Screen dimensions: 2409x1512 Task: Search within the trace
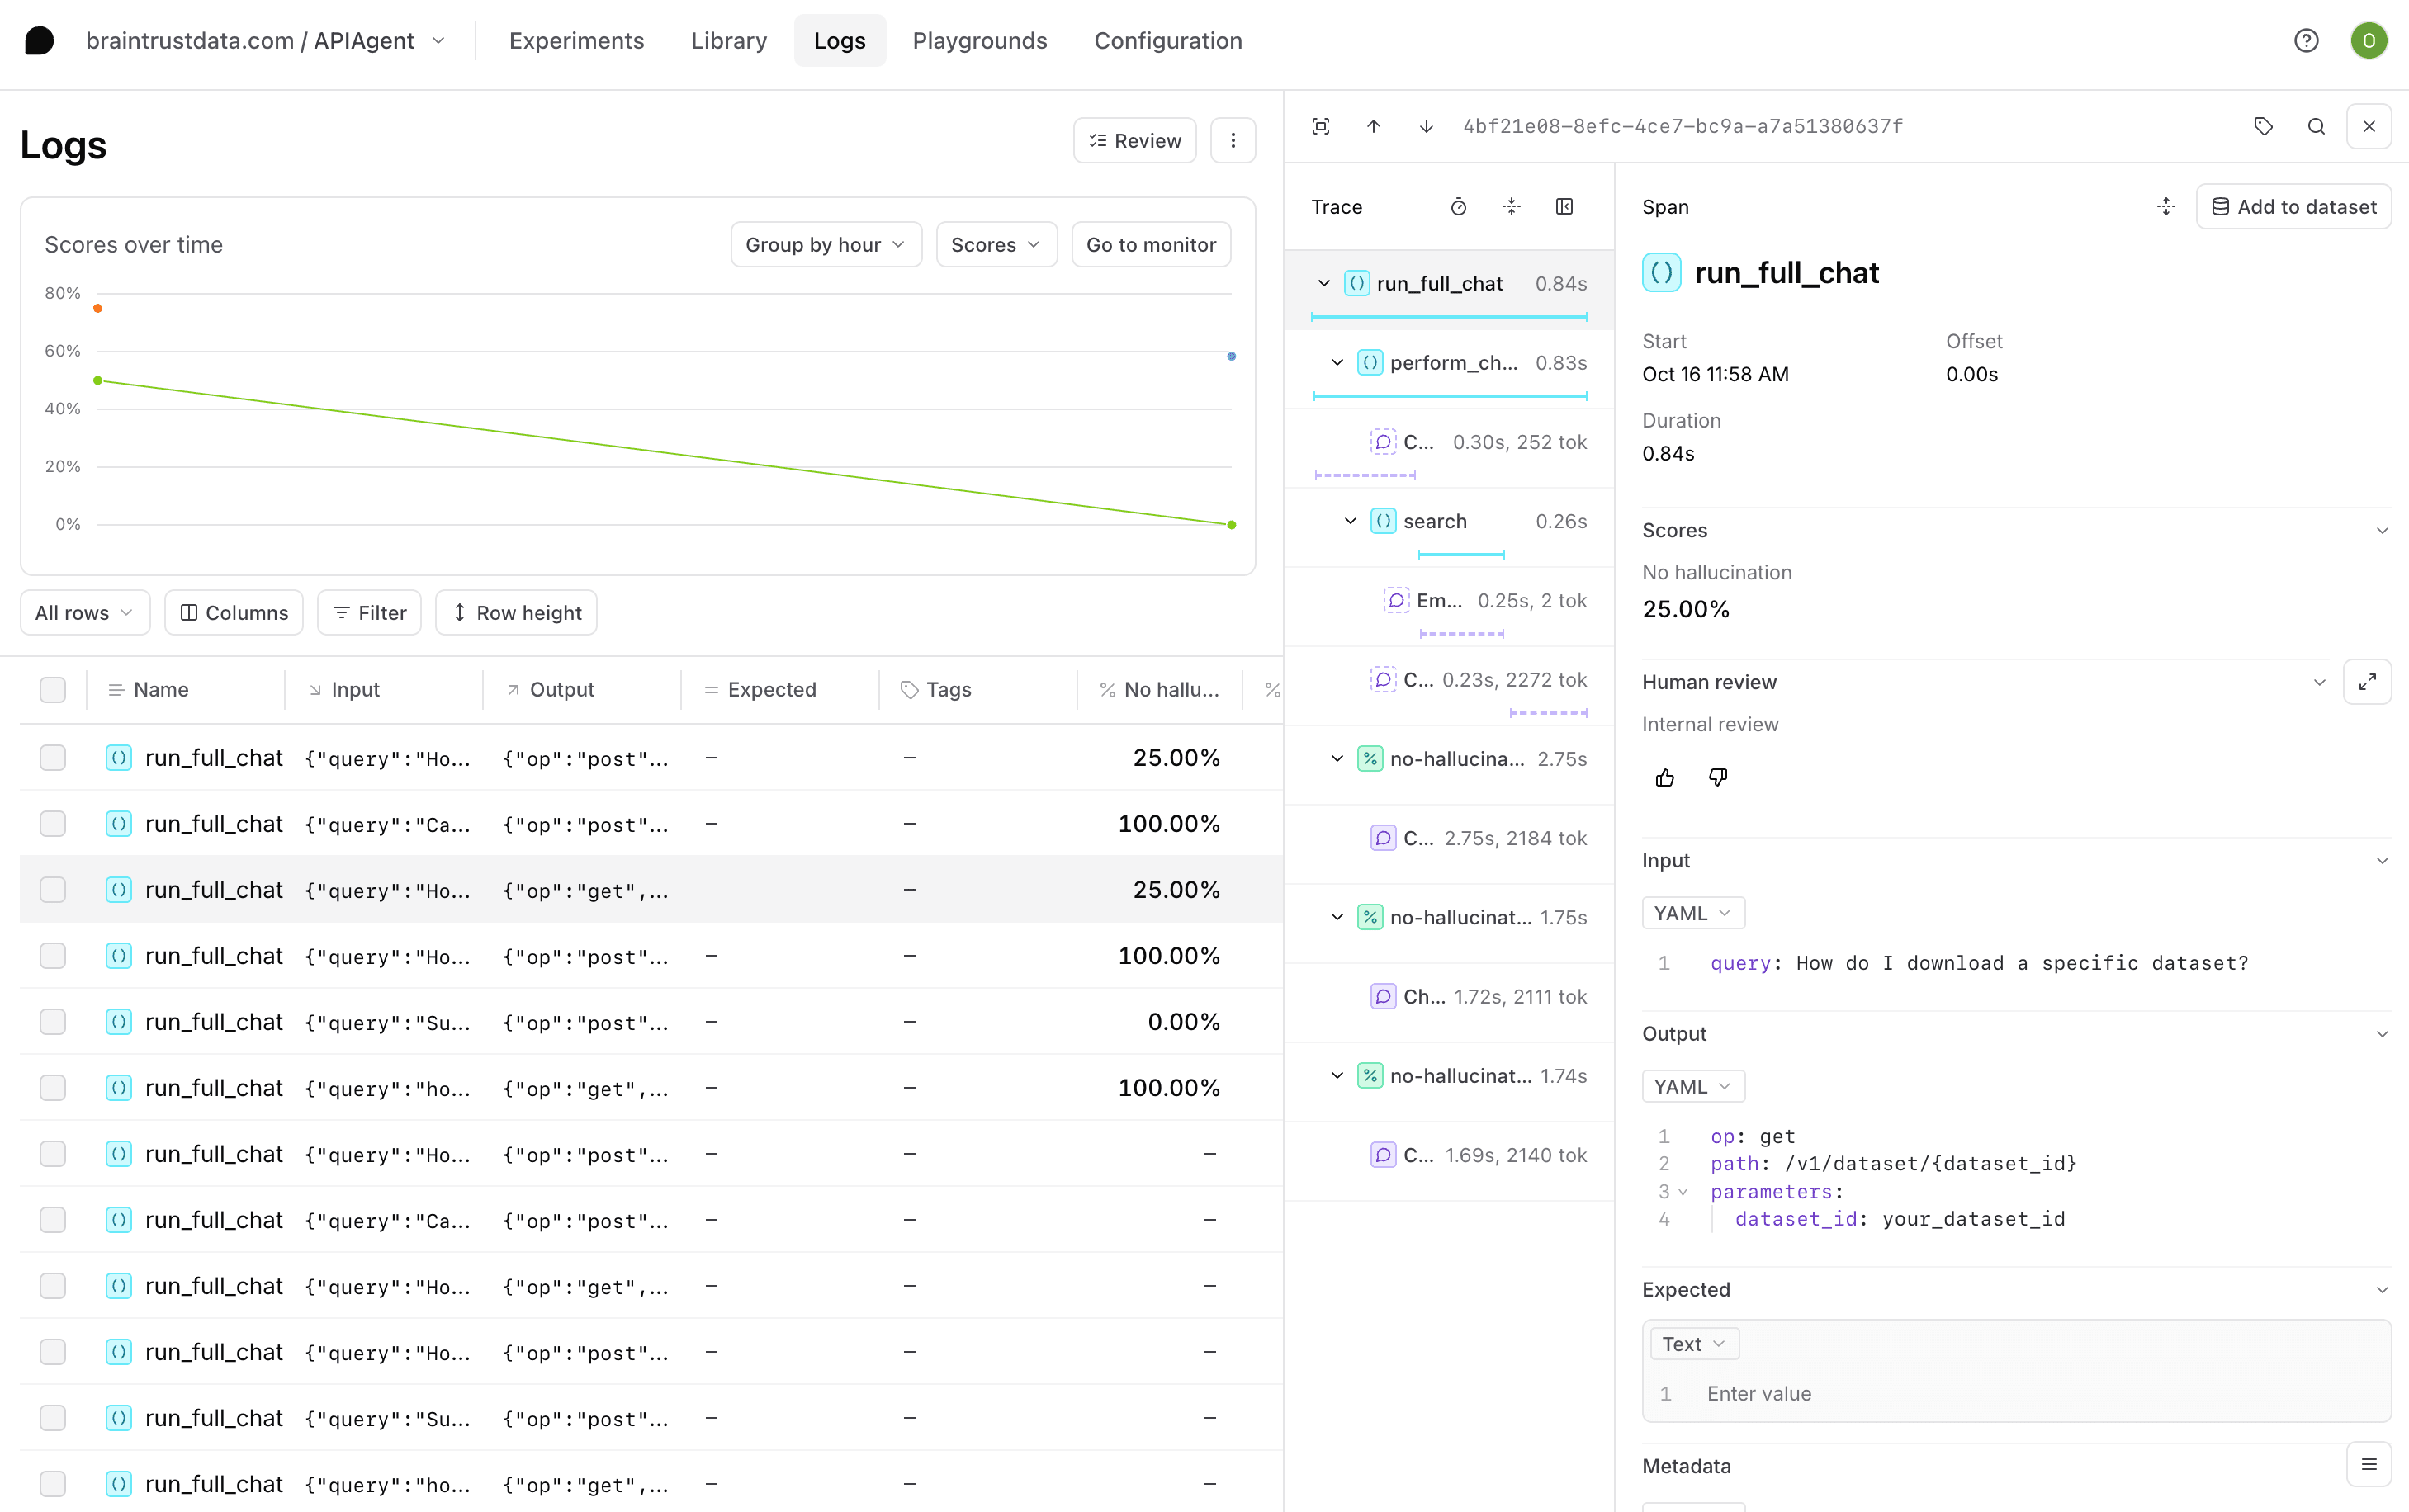2316,126
